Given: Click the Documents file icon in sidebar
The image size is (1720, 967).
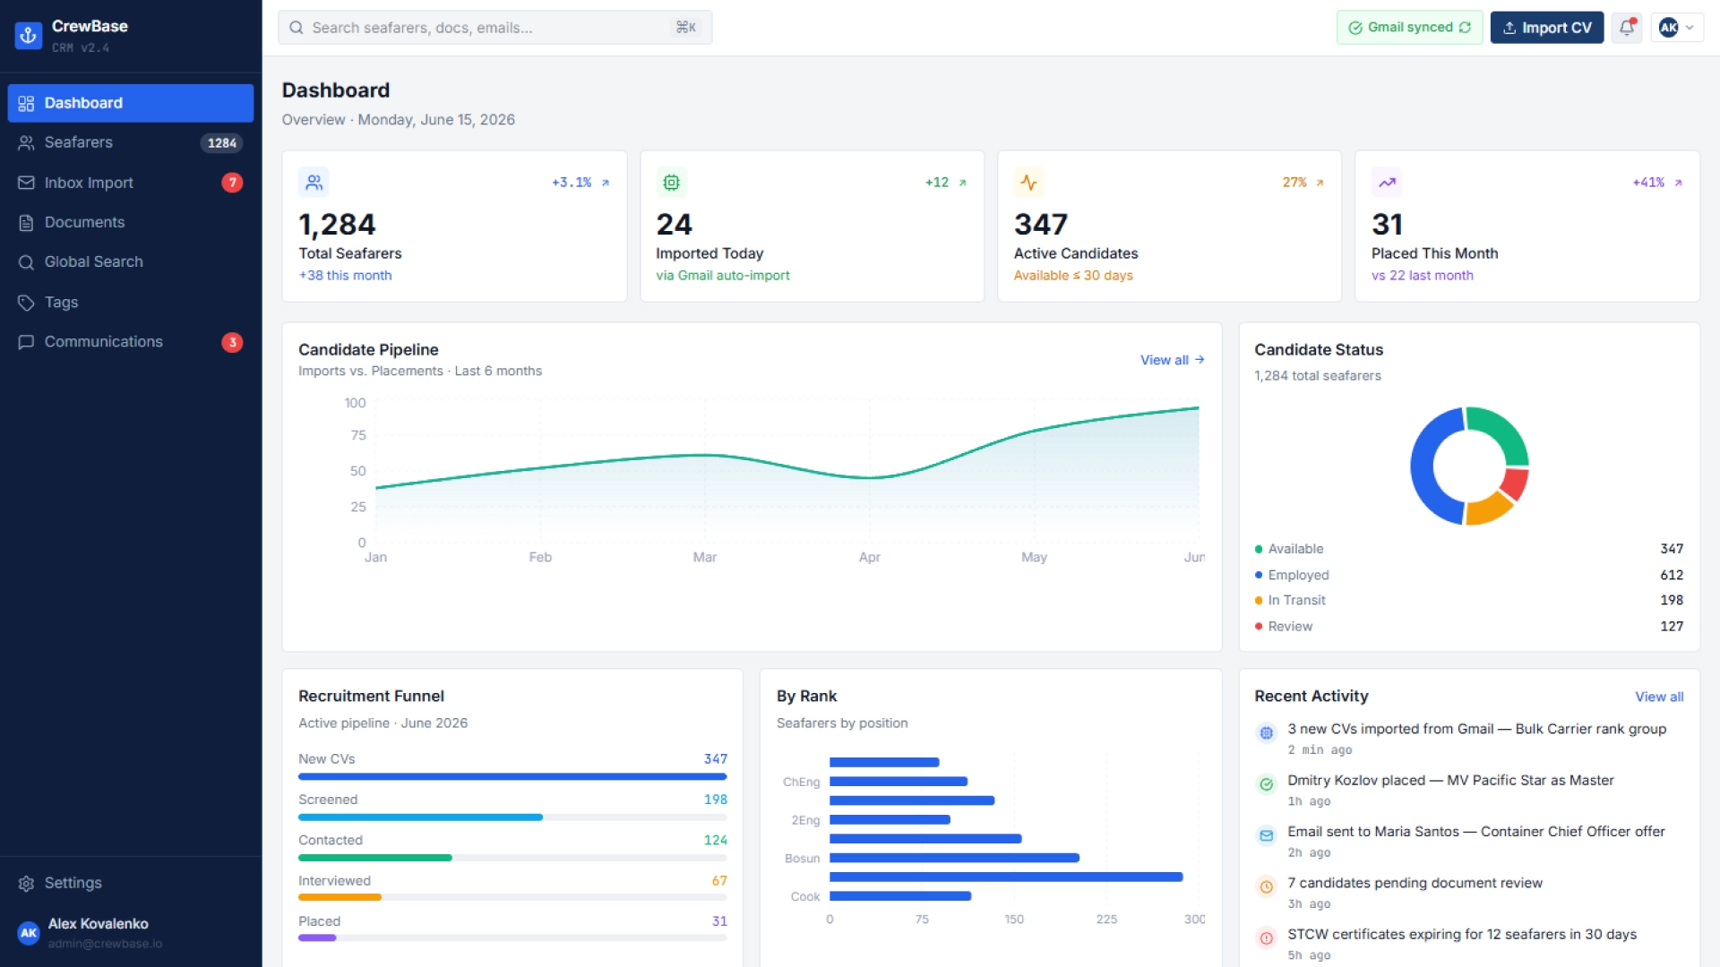Looking at the screenshot, I should click(x=26, y=222).
